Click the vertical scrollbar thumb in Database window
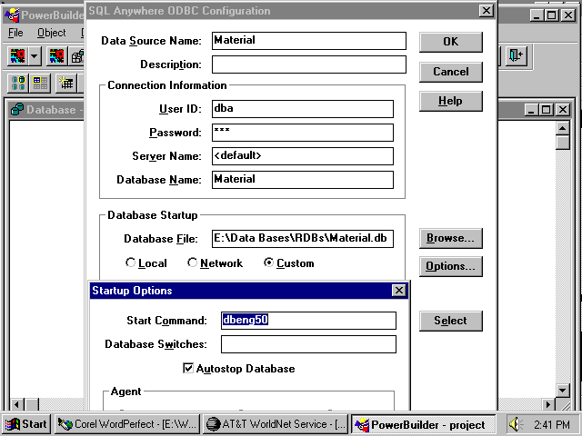Screen dimensions: 582x436 point(563,143)
